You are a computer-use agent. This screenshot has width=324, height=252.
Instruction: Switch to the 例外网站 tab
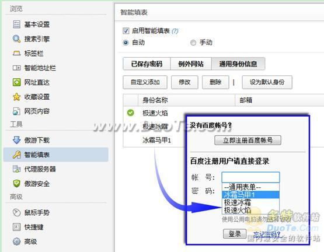point(191,64)
